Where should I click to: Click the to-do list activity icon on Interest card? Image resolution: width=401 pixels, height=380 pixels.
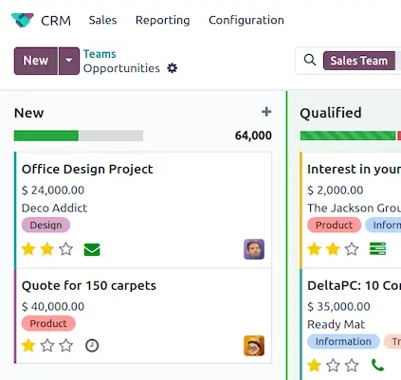point(377,249)
